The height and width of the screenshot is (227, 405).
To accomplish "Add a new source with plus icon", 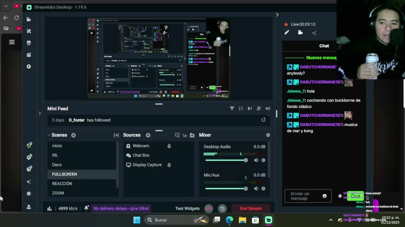I will tap(148, 135).
